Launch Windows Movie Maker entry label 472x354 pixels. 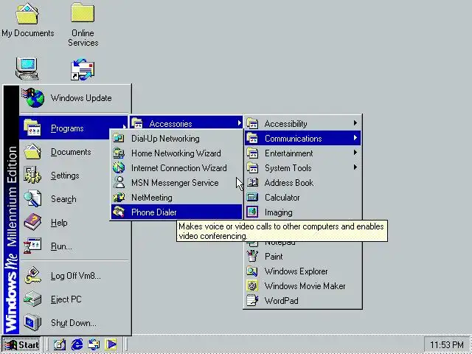click(305, 286)
